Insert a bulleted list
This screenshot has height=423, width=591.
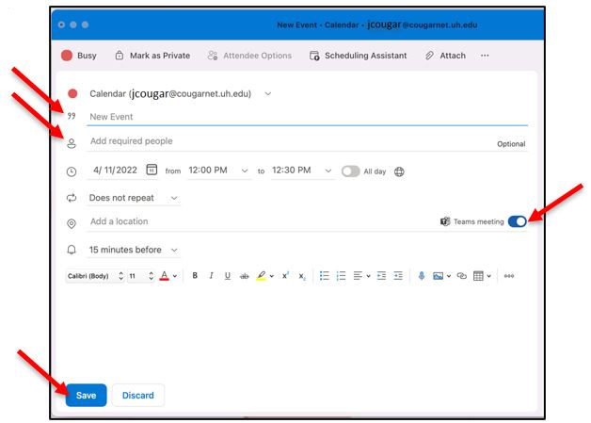click(324, 276)
